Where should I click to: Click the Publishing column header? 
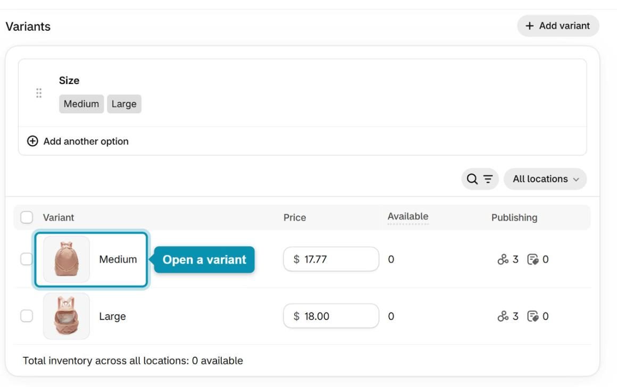514,217
